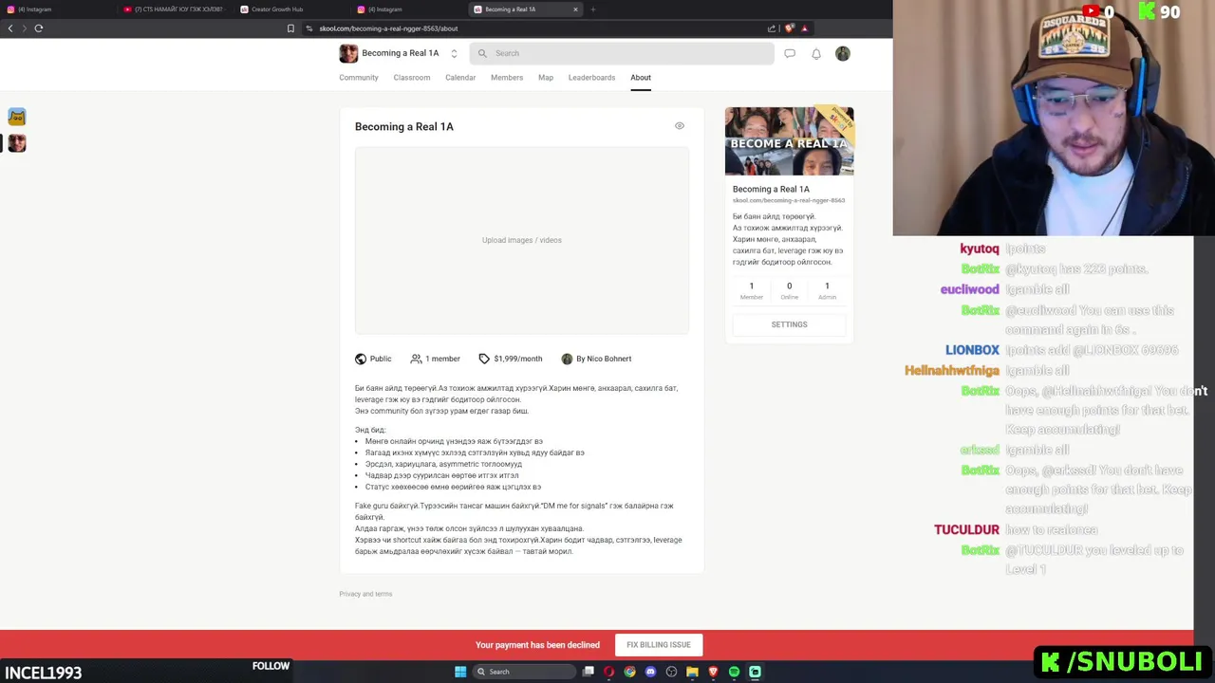Switch to the Creator Growth Hub tab

point(292,9)
